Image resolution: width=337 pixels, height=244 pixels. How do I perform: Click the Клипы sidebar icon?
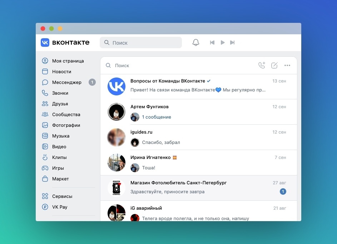[45, 158]
